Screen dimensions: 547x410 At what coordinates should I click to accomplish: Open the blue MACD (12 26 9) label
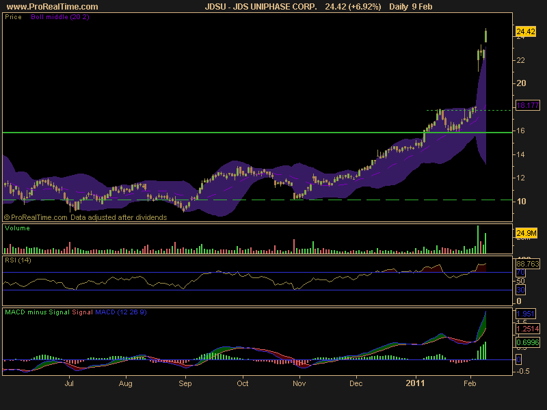click(121, 312)
